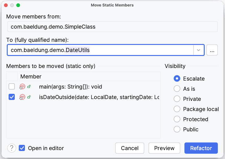Click the green visibility lock icon for isDateOutside

29,97
